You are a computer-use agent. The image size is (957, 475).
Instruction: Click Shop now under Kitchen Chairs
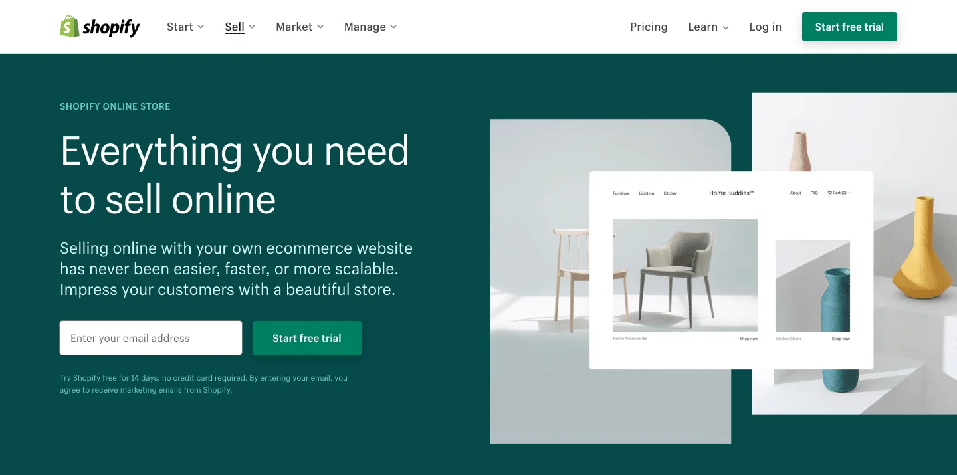point(841,339)
